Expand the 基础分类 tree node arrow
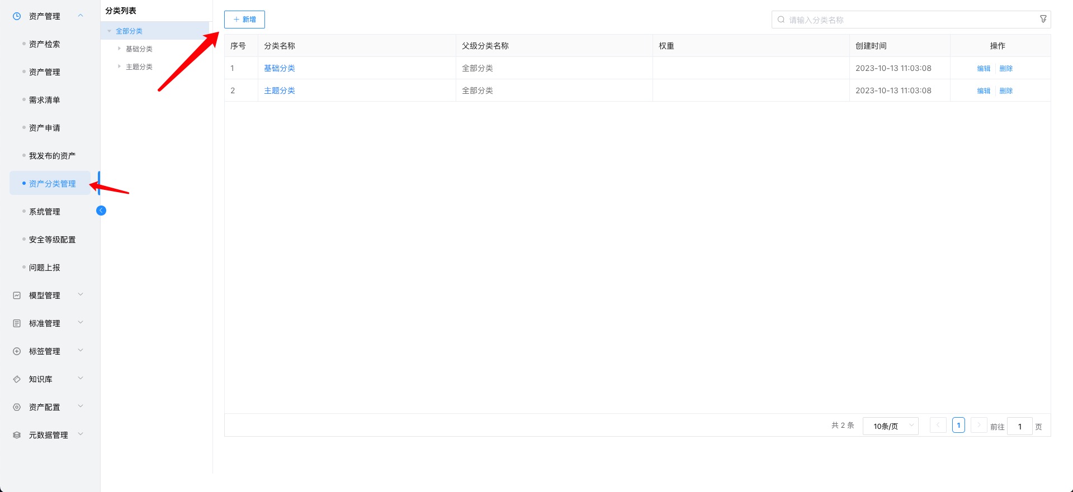The image size is (1073, 492). (119, 49)
